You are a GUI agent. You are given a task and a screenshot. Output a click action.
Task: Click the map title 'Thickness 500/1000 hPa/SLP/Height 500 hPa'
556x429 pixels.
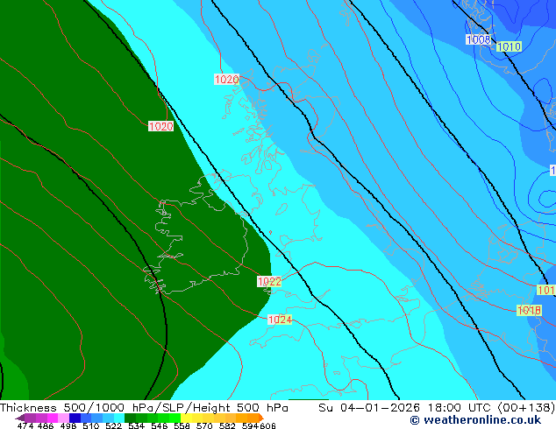pos(144,408)
